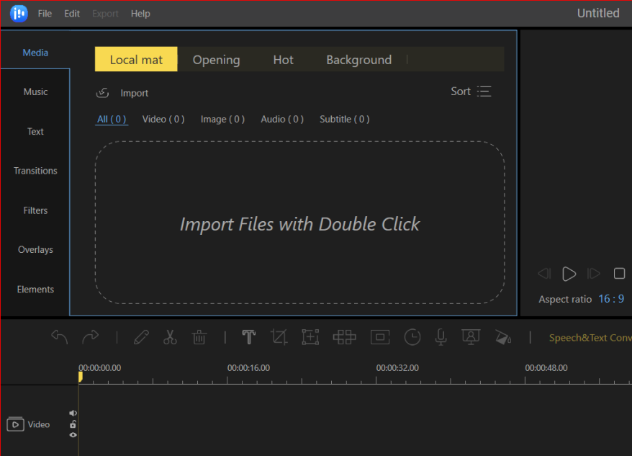The image size is (632, 456).
Task: Redo the last action
Action: (90, 336)
